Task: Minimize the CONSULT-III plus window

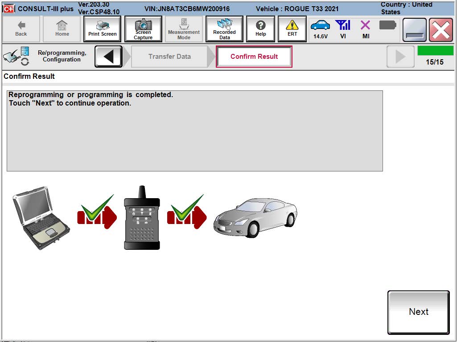Action: 415,30
